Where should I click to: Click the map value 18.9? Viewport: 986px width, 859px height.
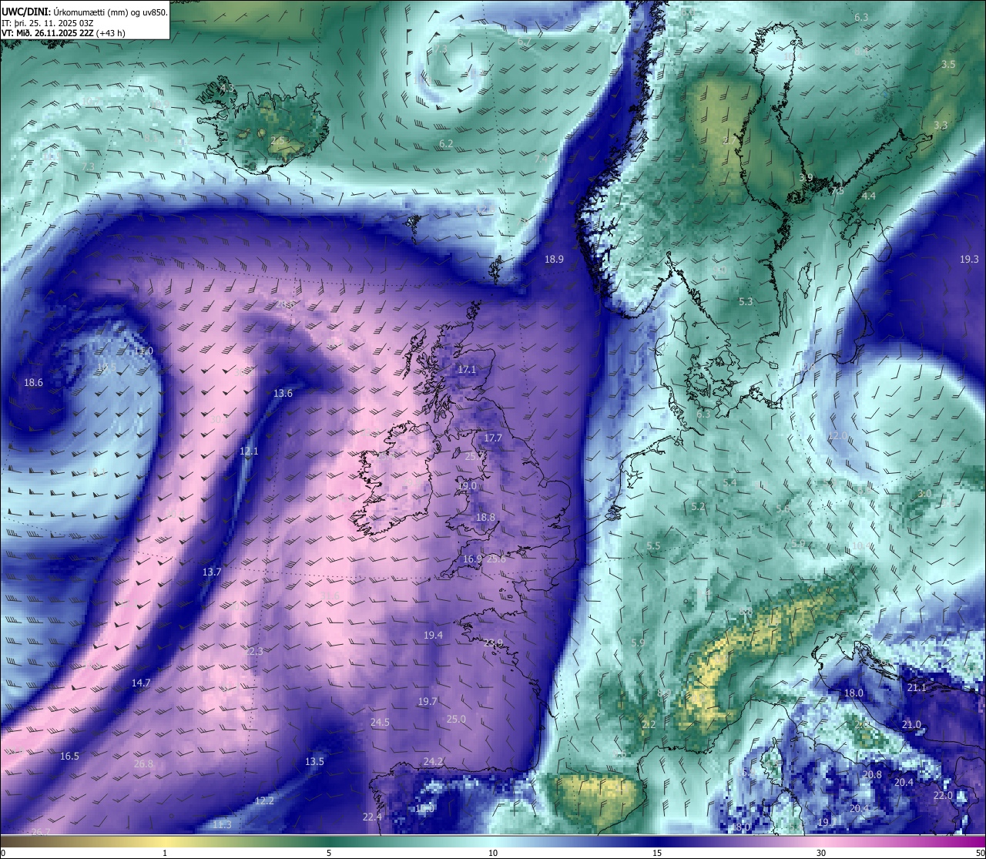[554, 260]
